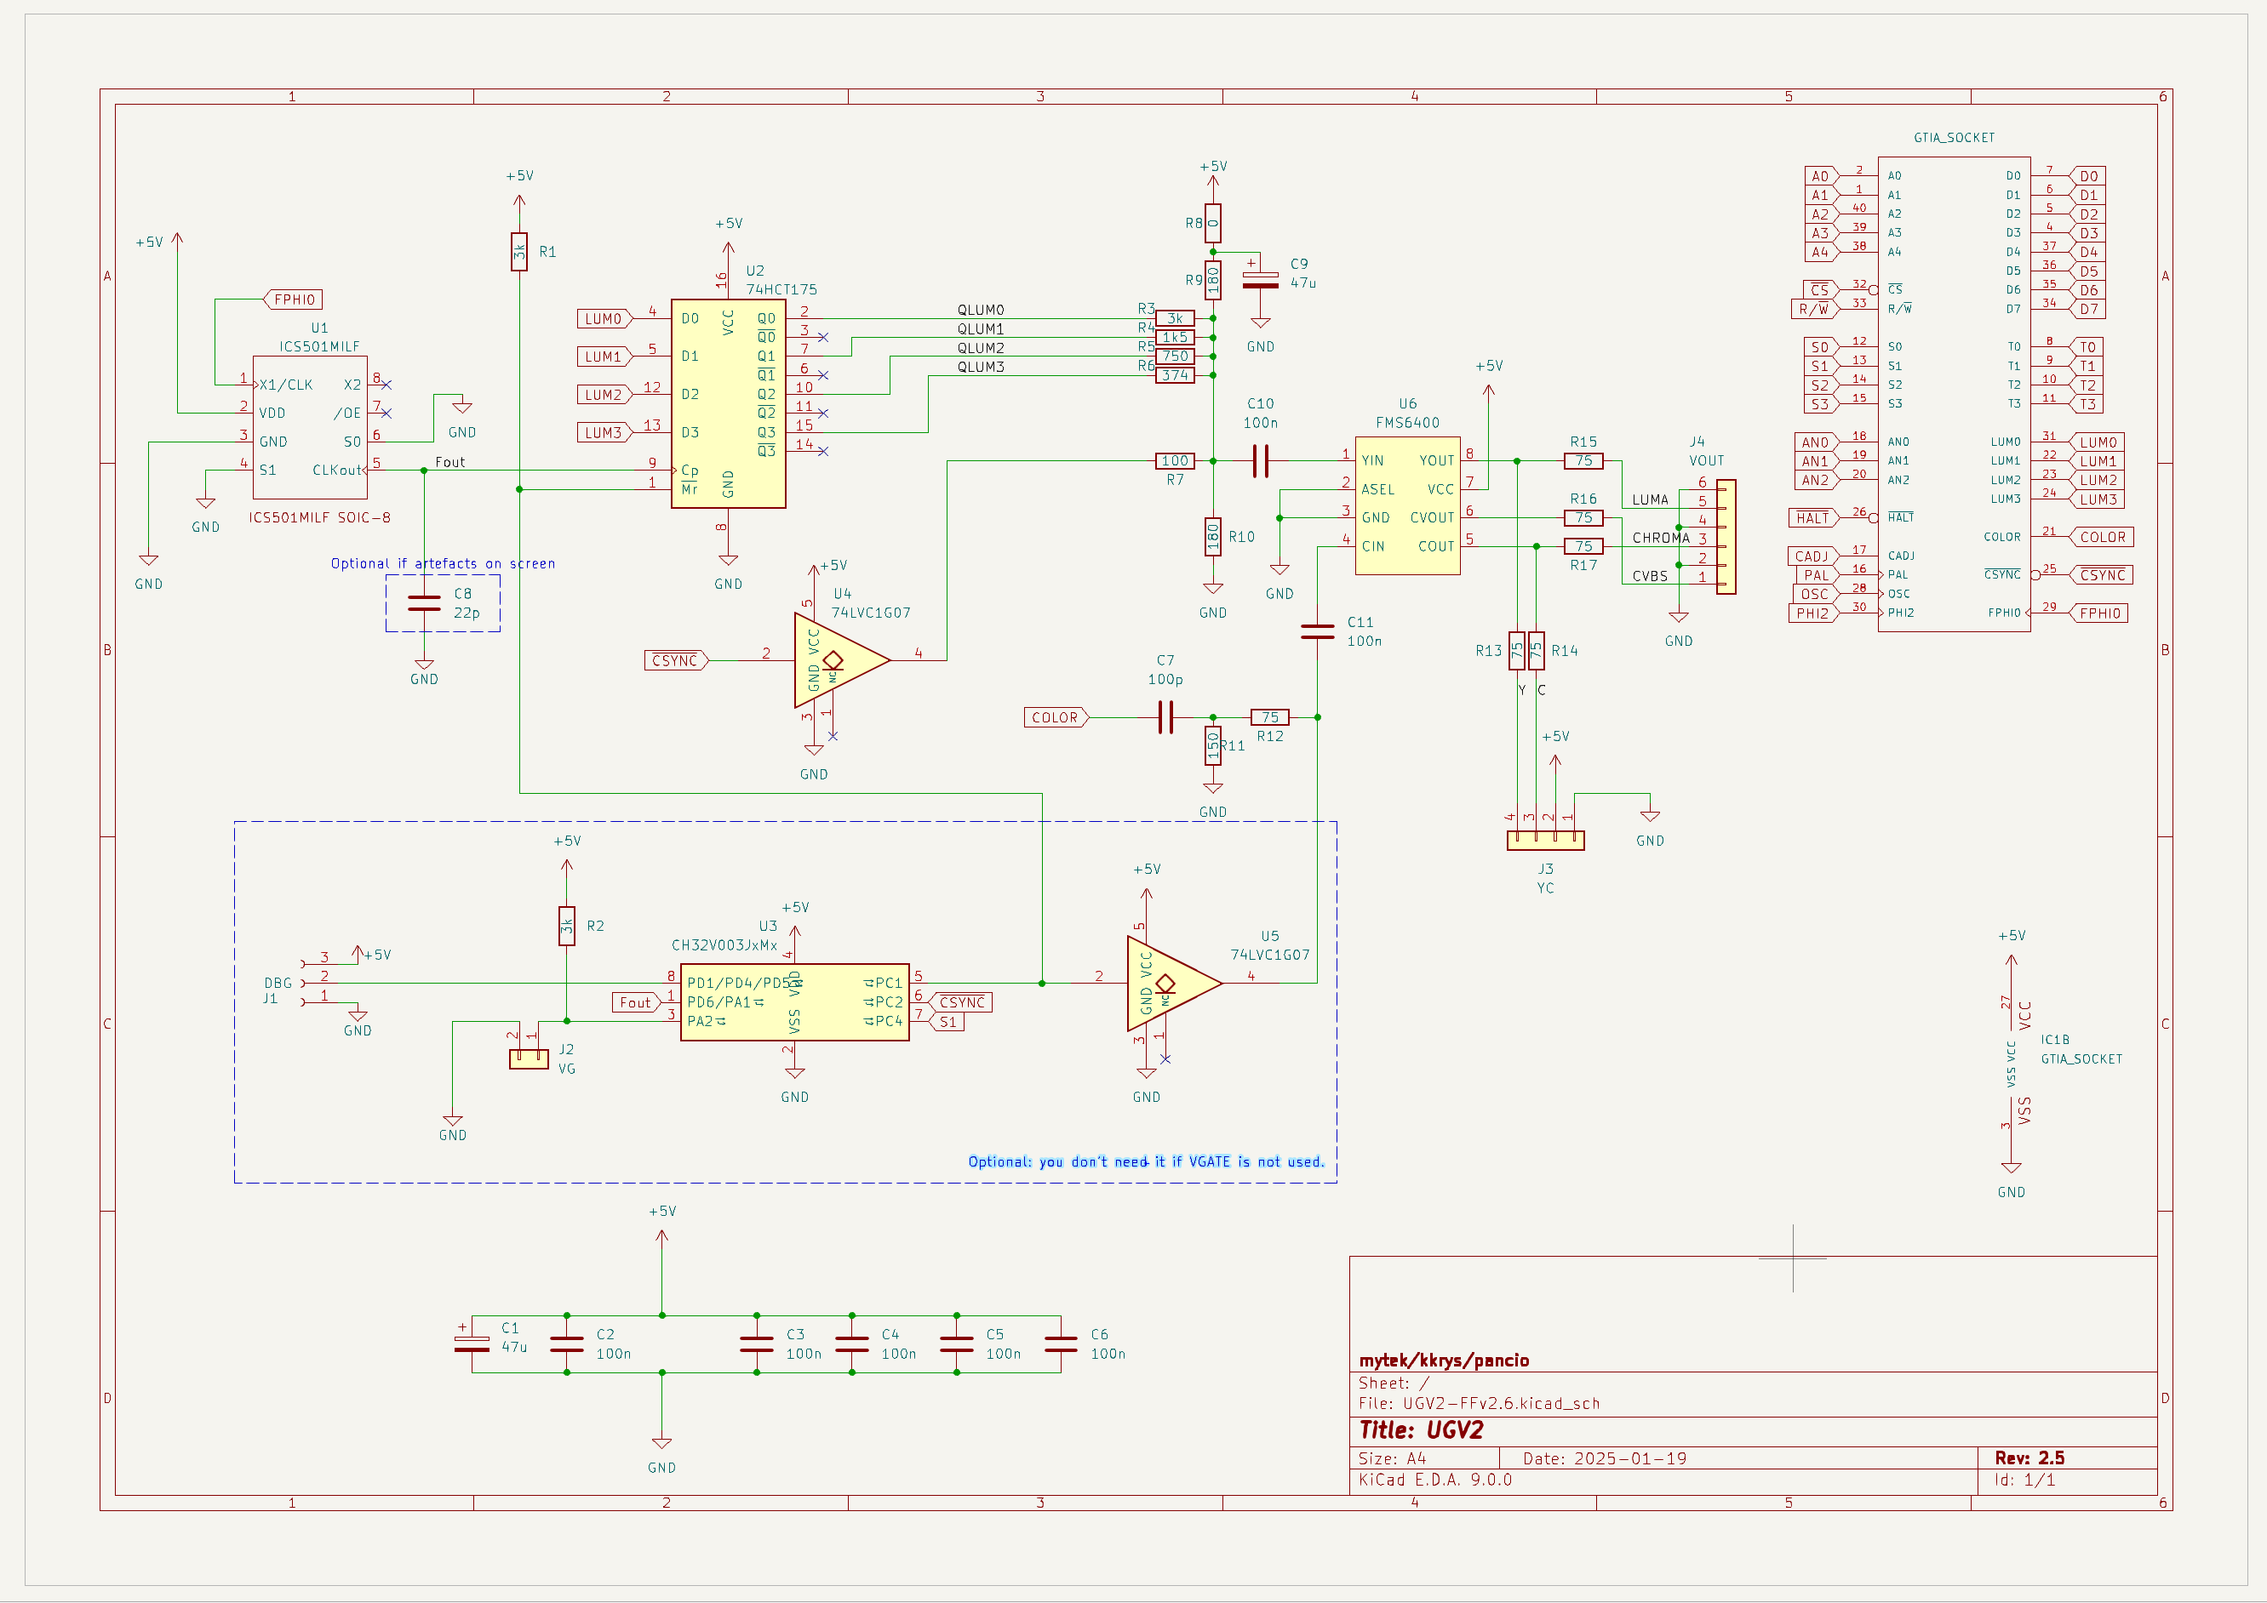Select the U3 CH32V003JxMx microcontroller body
2267x1603 pixels.
794,1003
